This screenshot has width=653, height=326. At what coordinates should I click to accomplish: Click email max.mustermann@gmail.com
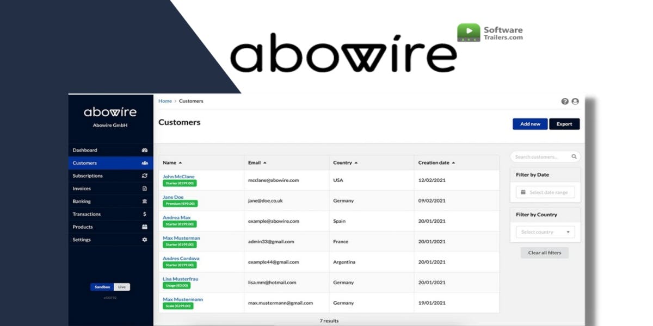click(x=281, y=303)
